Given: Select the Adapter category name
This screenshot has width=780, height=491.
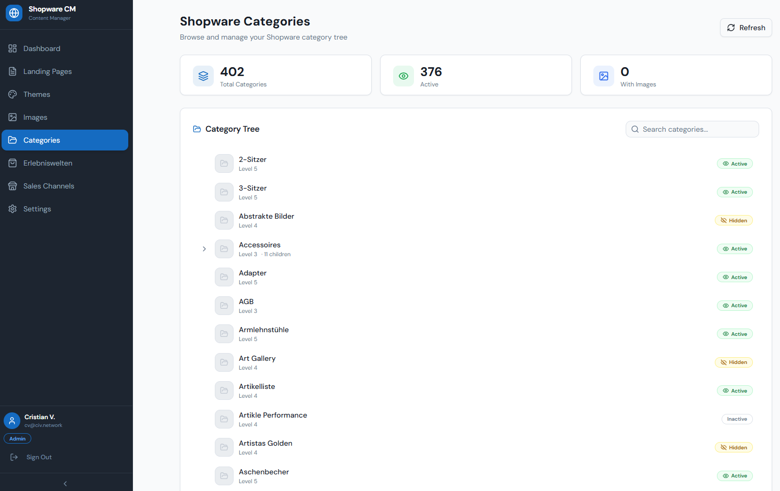Looking at the screenshot, I should coord(252,273).
